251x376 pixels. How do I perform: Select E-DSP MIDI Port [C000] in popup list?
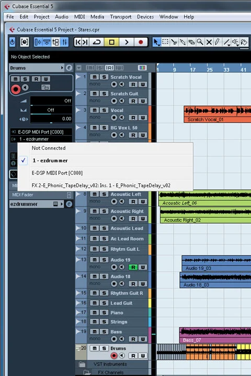(105, 173)
